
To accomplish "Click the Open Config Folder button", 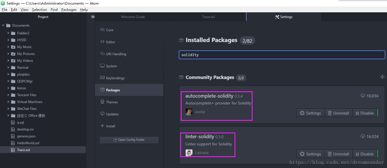I will tap(129, 140).
